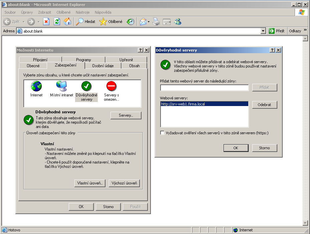Open the address bar dropdown list
The height and width of the screenshot is (234, 310).
(263, 31)
